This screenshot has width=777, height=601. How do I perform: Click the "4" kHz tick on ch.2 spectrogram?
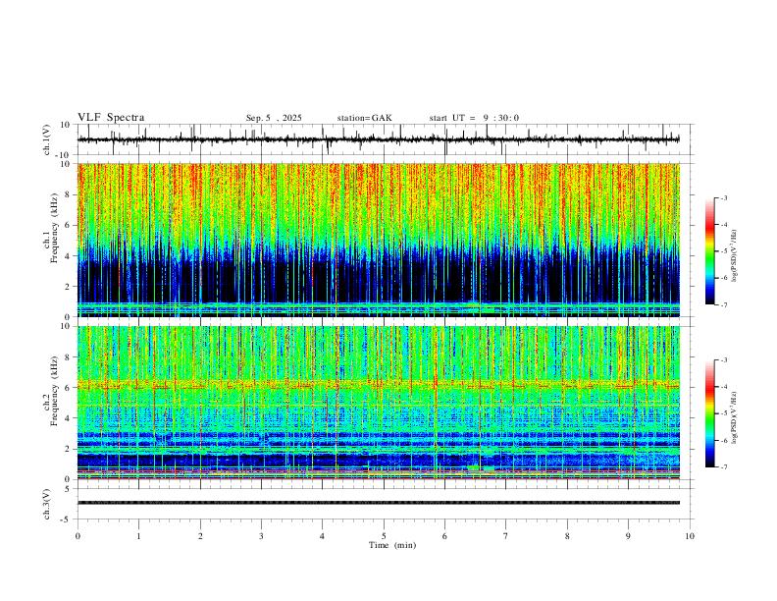(69, 418)
